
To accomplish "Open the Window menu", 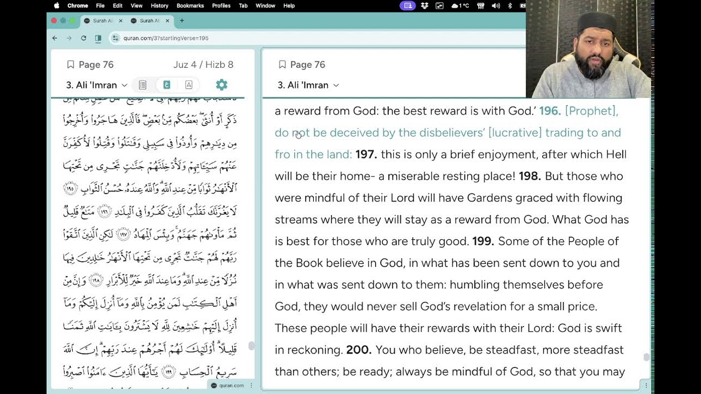I will [x=266, y=5].
